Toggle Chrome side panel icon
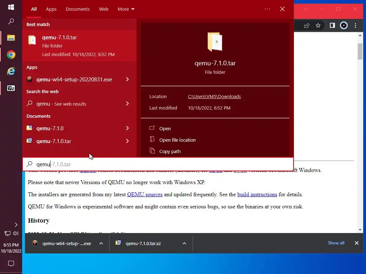 (x=332, y=25)
